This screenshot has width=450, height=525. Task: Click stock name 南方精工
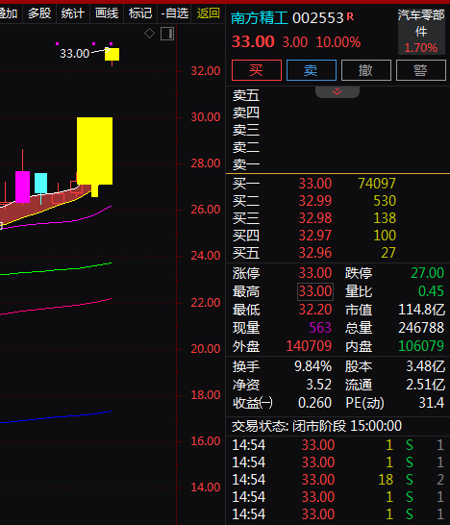(x=260, y=18)
